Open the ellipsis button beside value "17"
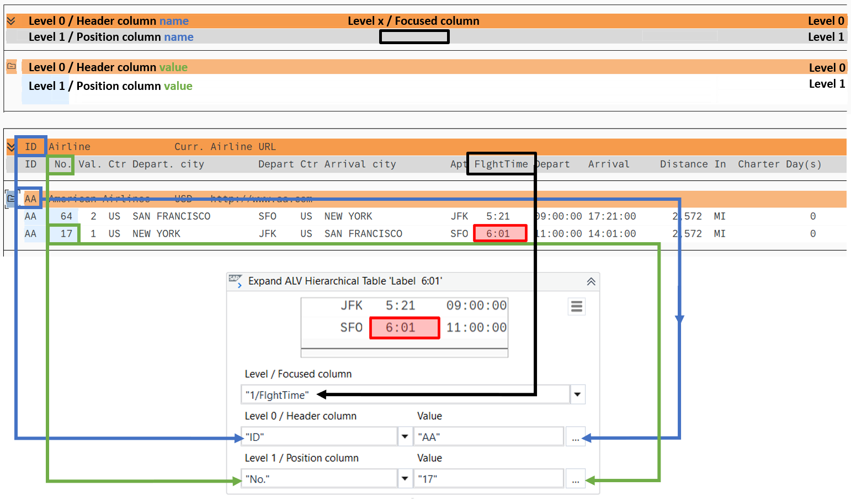 pos(576,479)
